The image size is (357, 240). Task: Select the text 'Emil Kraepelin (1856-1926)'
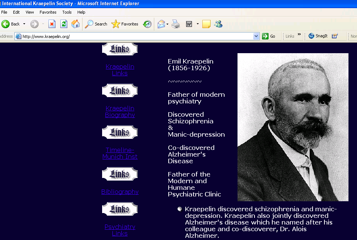pyautogui.click(x=191, y=65)
